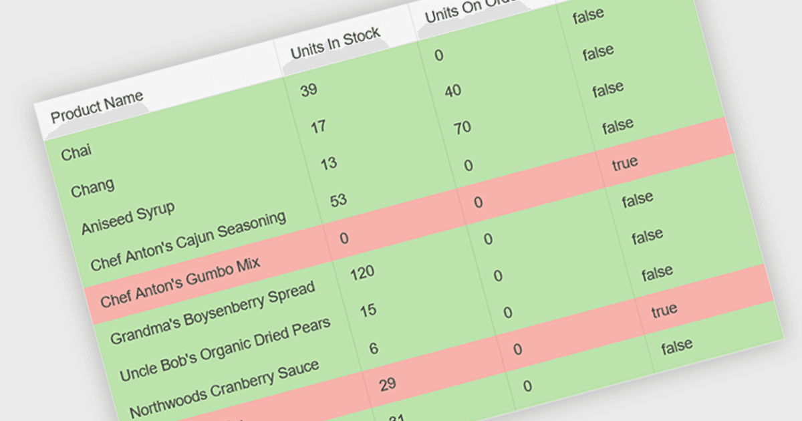Select stock value 6 for Cranberry Sauce

point(374,348)
